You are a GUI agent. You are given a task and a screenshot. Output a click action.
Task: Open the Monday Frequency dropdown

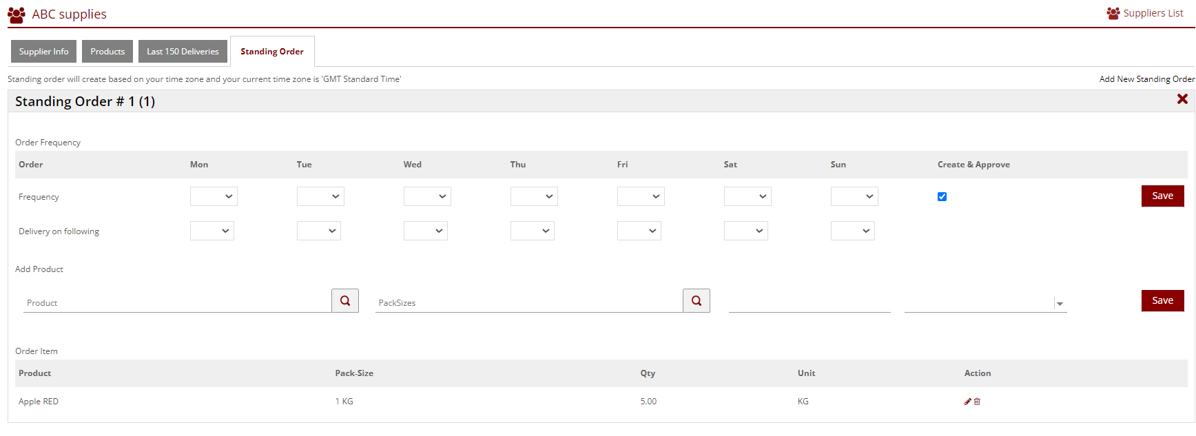(214, 196)
